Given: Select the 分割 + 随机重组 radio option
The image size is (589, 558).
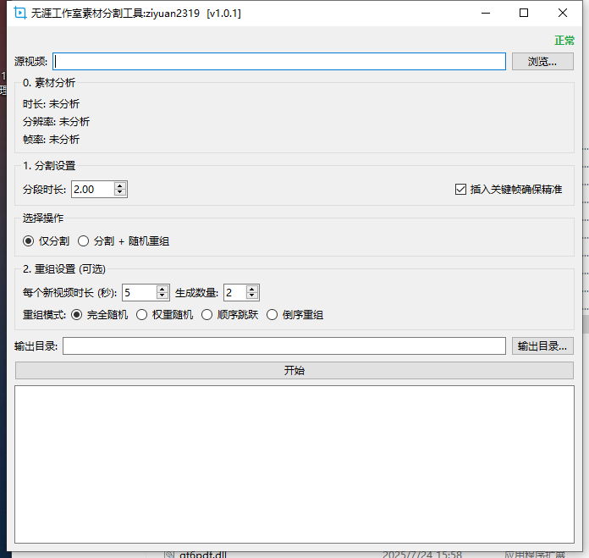Looking at the screenshot, I should click(x=84, y=241).
